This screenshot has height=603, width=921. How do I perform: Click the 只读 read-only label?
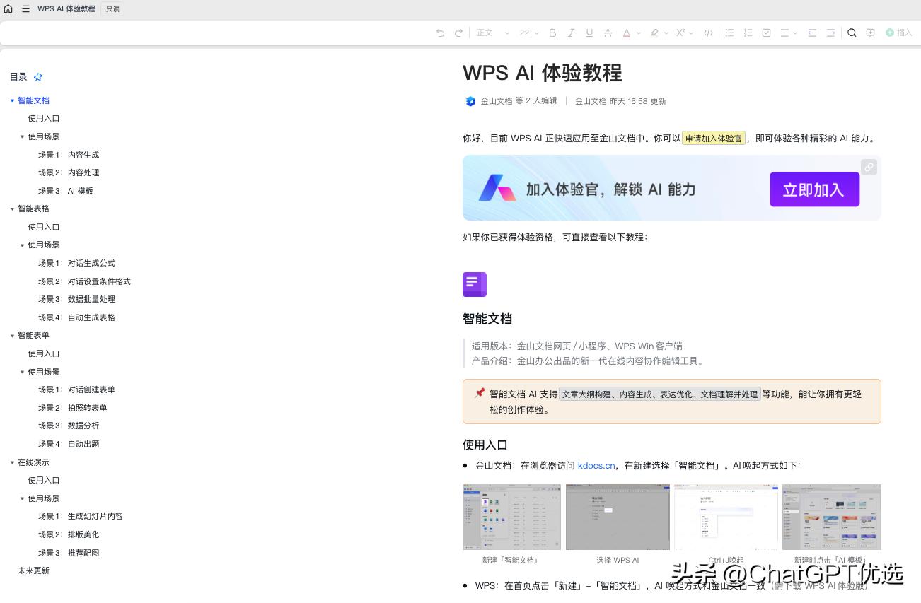[x=112, y=8]
